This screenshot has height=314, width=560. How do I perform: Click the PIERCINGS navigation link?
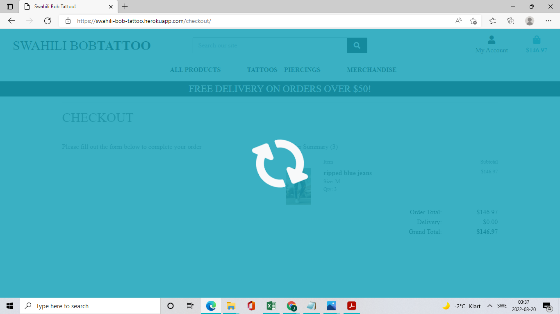coord(302,70)
